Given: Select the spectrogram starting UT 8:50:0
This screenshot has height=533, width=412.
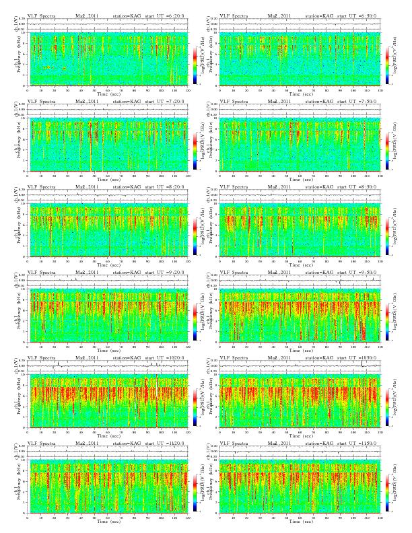Looking at the screenshot, I should click(300, 230).
